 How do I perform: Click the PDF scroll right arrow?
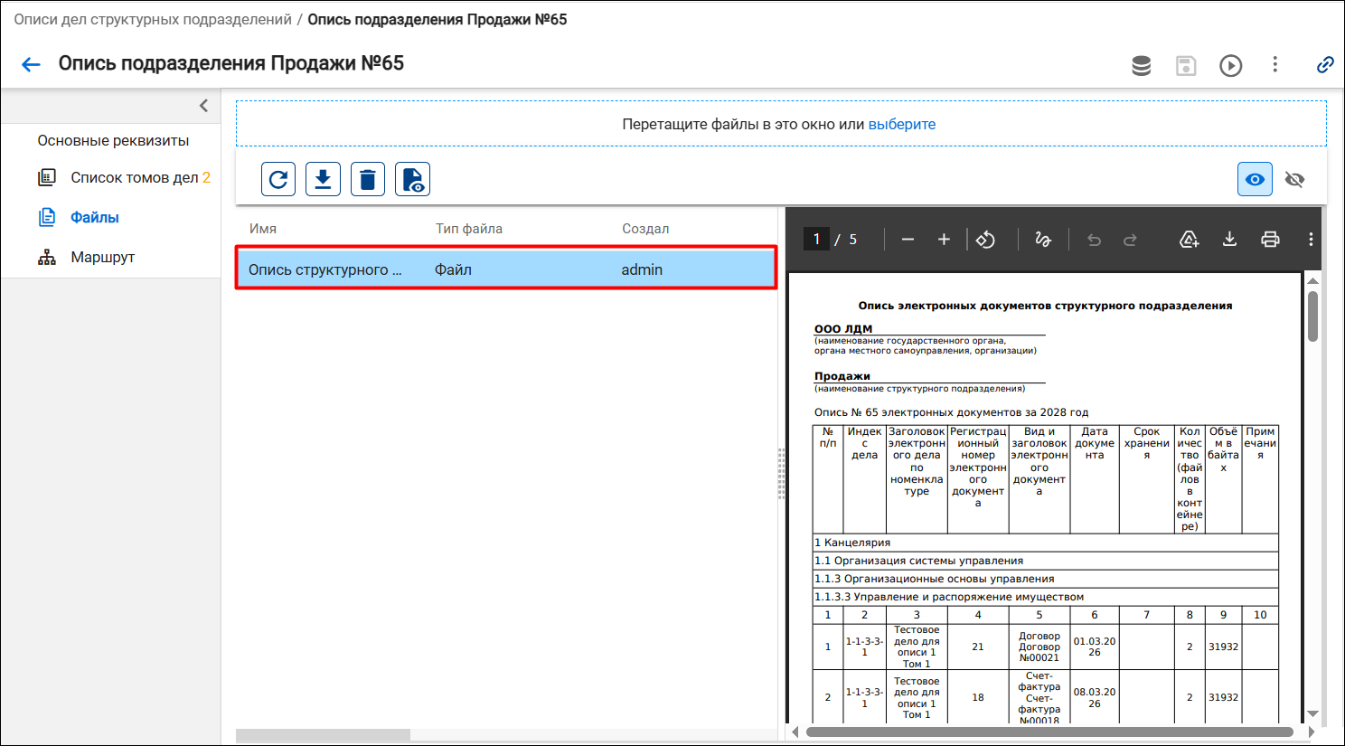coord(1312,732)
